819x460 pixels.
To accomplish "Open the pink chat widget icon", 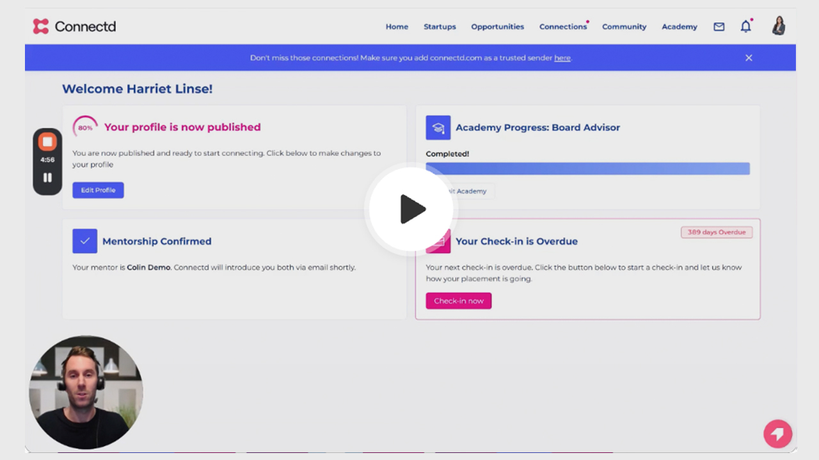I will point(777,434).
